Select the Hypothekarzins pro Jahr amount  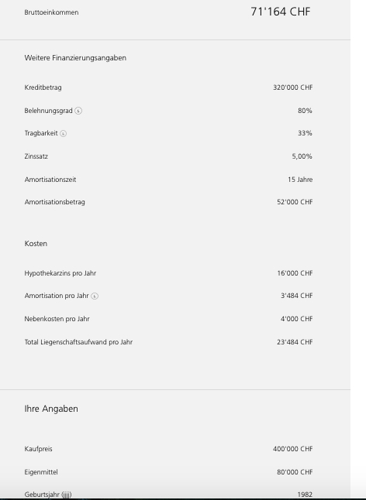(x=295, y=273)
